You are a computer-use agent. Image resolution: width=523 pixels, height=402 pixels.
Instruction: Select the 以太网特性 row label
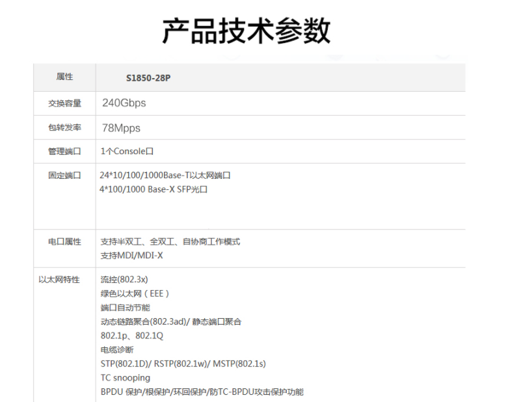click(x=59, y=280)
